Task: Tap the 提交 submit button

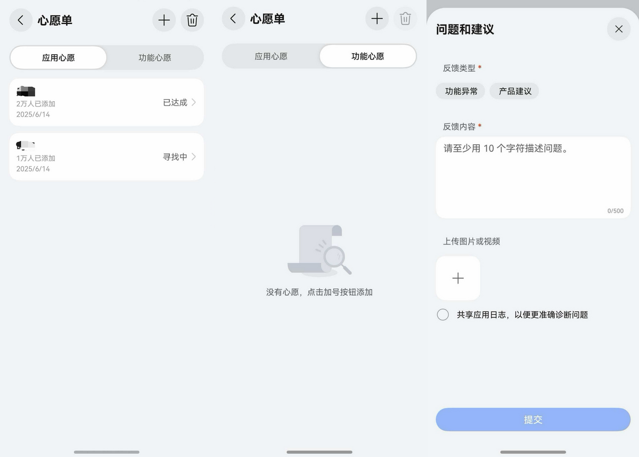Action: tap(533, 420)
